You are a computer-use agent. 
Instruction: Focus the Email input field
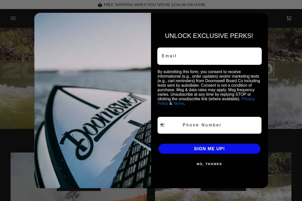click(x=209, y=56)
